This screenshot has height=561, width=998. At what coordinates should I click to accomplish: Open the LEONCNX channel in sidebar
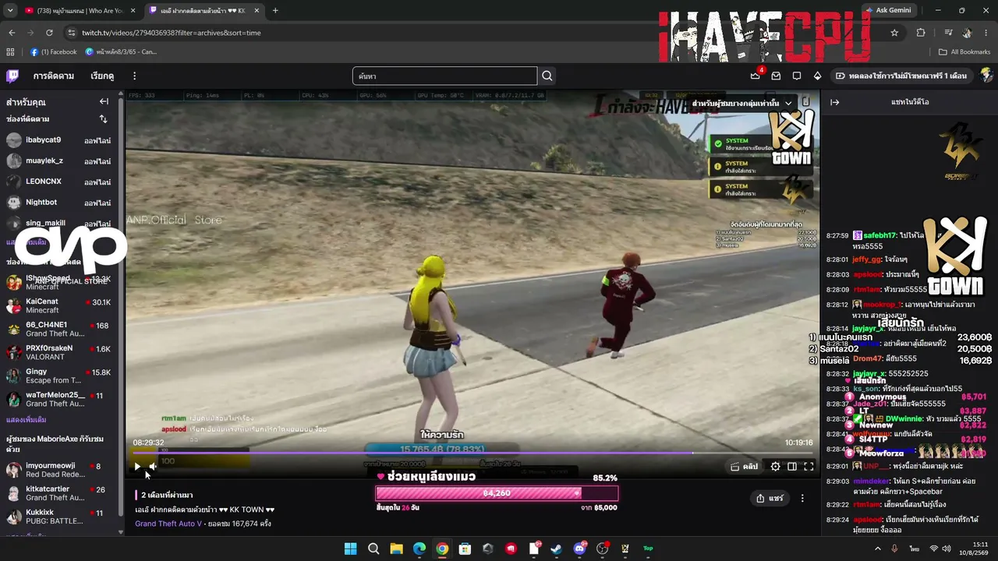tap(59, 182)
